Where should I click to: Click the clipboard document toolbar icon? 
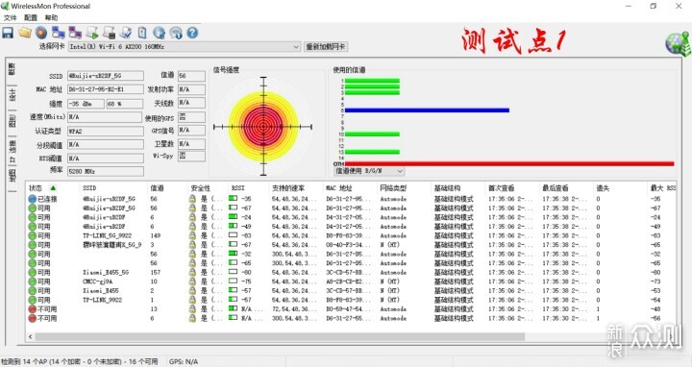pyautogui.click(x=142, y=33)
